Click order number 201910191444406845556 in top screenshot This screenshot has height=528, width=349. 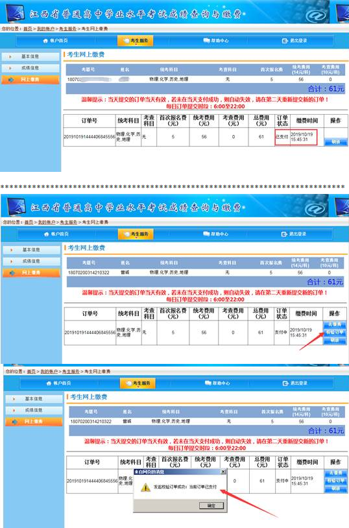coord(90,137)
